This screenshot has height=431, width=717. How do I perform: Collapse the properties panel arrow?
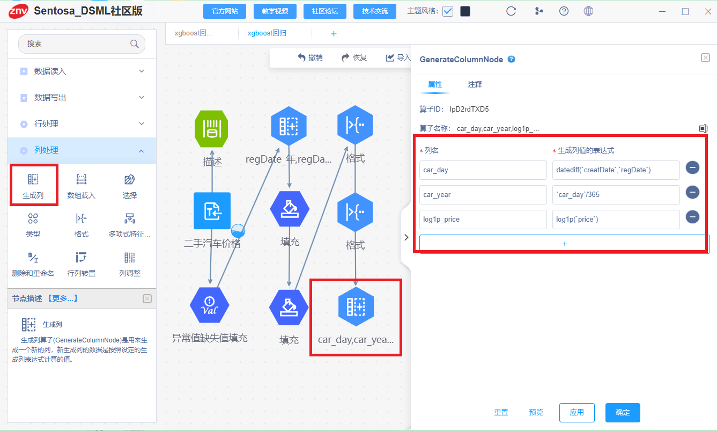406,237
